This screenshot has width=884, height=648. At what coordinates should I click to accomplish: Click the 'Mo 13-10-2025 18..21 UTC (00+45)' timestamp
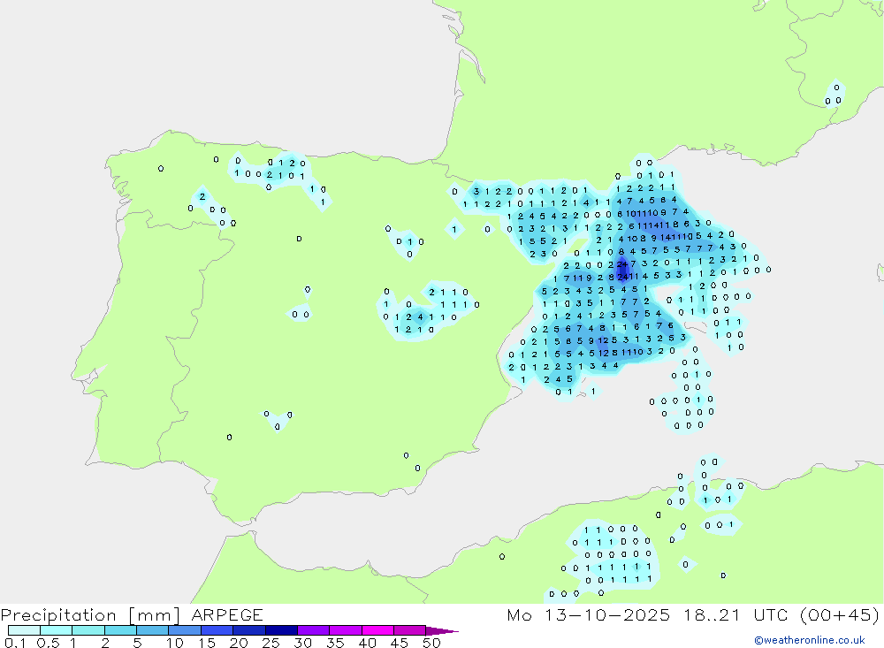coord(693,615)
